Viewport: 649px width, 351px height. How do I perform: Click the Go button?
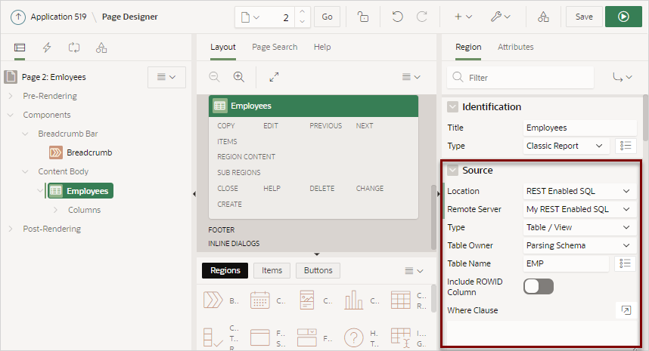point(327,17)
